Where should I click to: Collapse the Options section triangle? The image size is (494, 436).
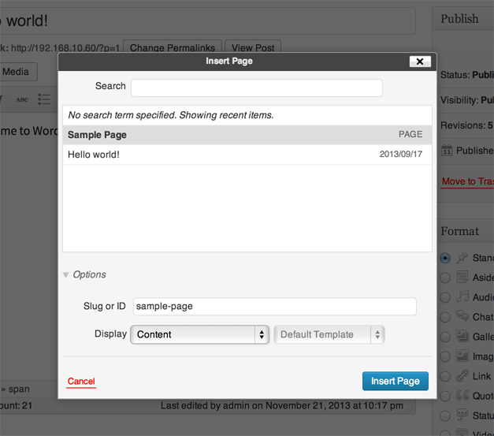[65, 275]
